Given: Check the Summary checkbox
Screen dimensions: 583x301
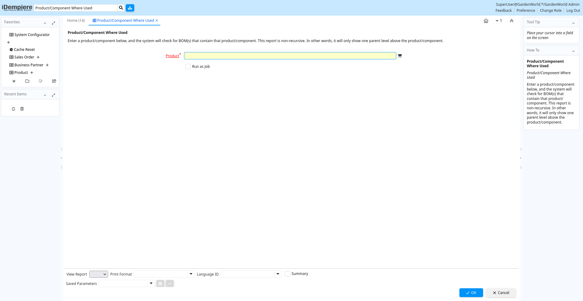Looking at the screenshot, I should [x=288, y=274].
